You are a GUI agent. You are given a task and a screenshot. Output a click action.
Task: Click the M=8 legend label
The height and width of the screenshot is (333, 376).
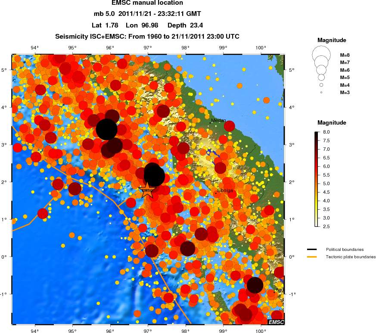pyautogui.click(x=345, y=55)
